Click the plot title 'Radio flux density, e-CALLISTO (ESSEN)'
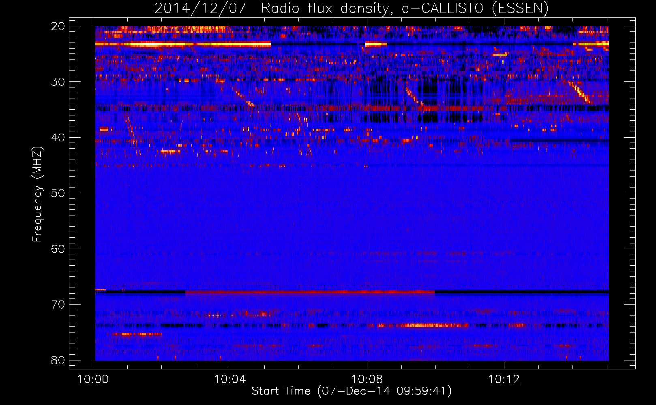Viewport: 656px width, 405px height. point(405,9)
